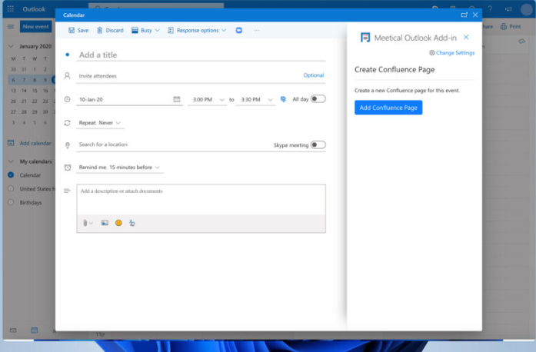Click the description text area
The width and height of the screenshot is (536, 352).
coord(201,200)
